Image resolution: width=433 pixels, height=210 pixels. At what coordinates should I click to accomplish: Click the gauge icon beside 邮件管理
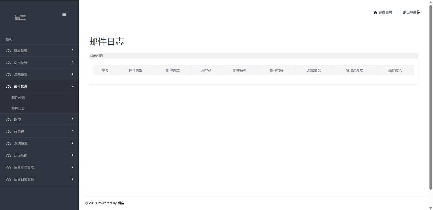click(8, 87)
